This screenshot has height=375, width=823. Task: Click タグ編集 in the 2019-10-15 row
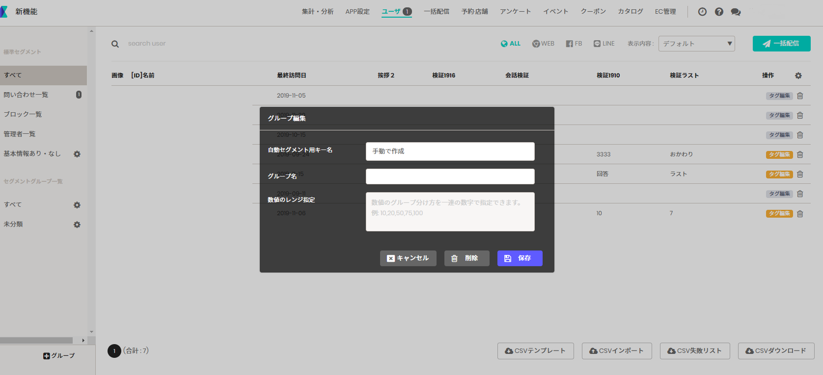780,135
